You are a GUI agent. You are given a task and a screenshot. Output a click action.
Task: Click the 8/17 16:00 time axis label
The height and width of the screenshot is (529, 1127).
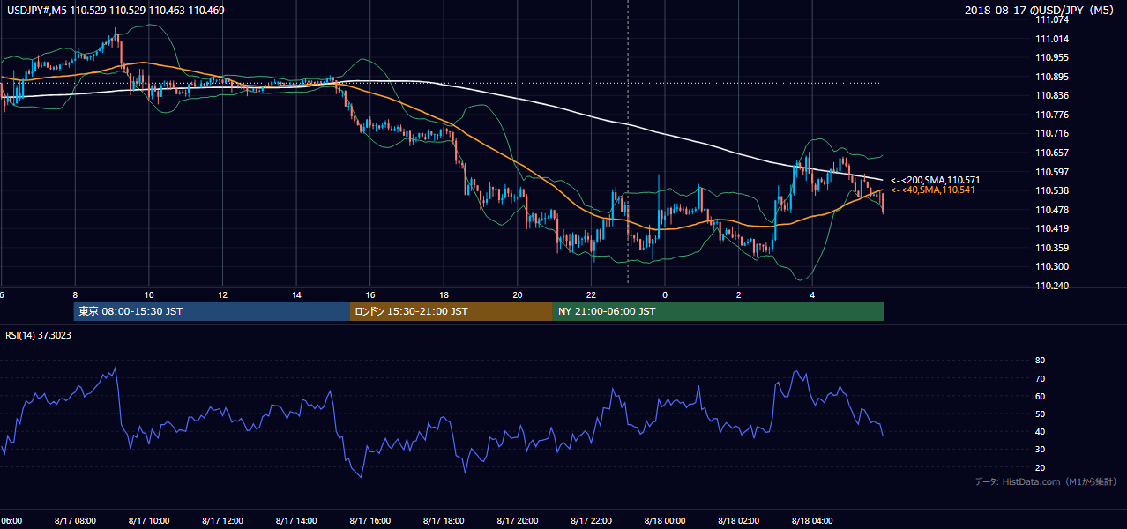click(369, 520)
